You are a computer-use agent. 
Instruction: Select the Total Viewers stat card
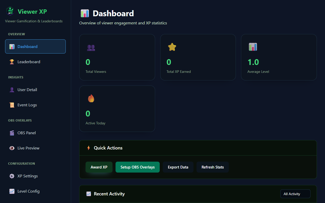pos(117,57)
